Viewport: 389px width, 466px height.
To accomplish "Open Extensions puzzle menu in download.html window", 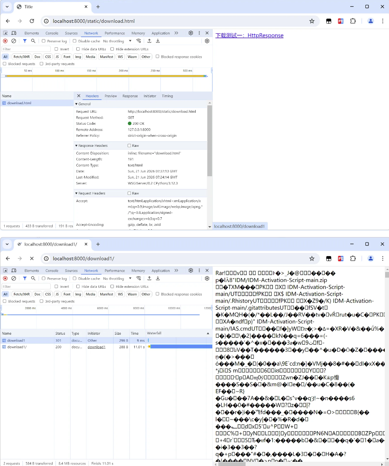I will (353, 21).
